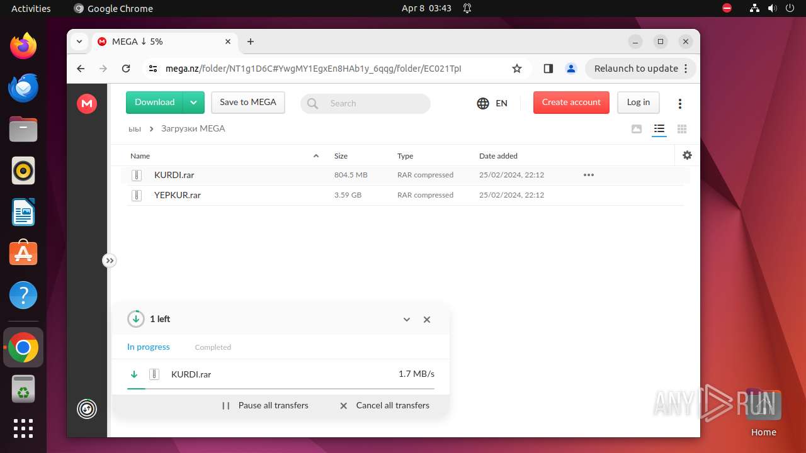Open a new Chrome tab
Viewport: 806px width, 453px height.
(251, 42)
